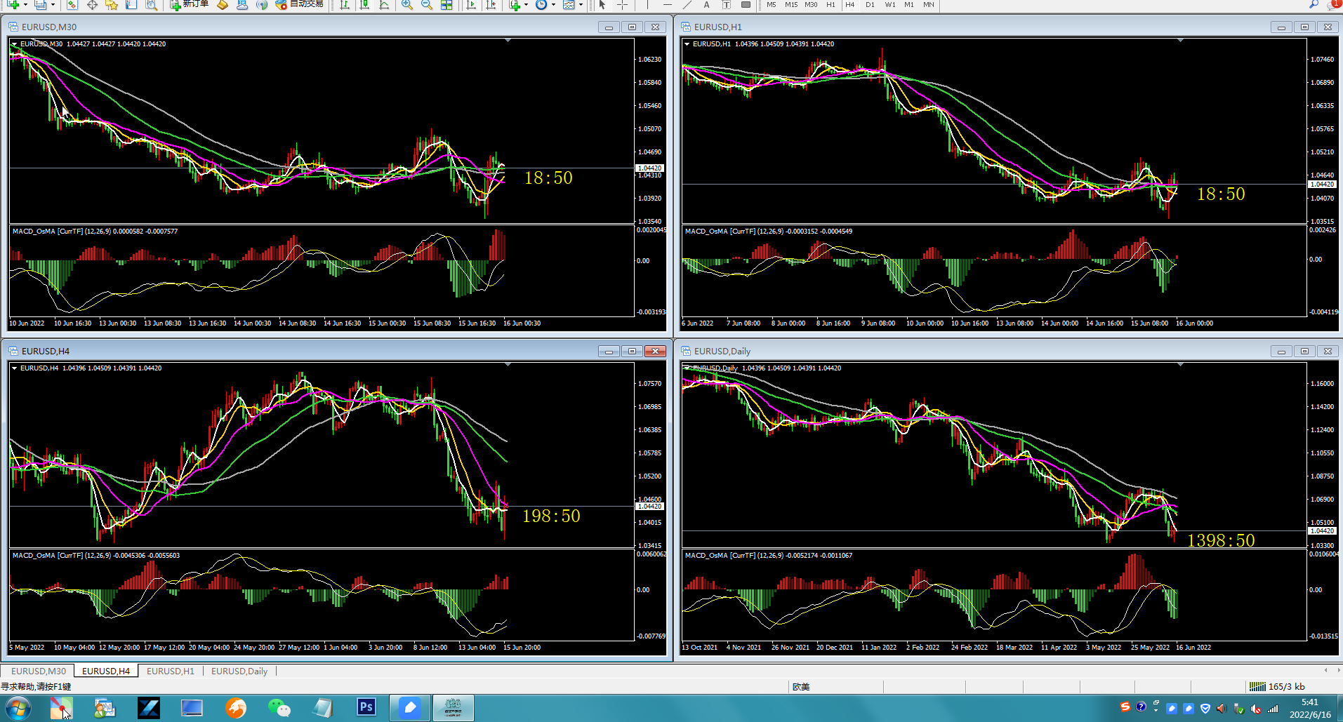This screenshot has height=722, width=1343.
Task: Select the text label tool
Action: (707, 5)
